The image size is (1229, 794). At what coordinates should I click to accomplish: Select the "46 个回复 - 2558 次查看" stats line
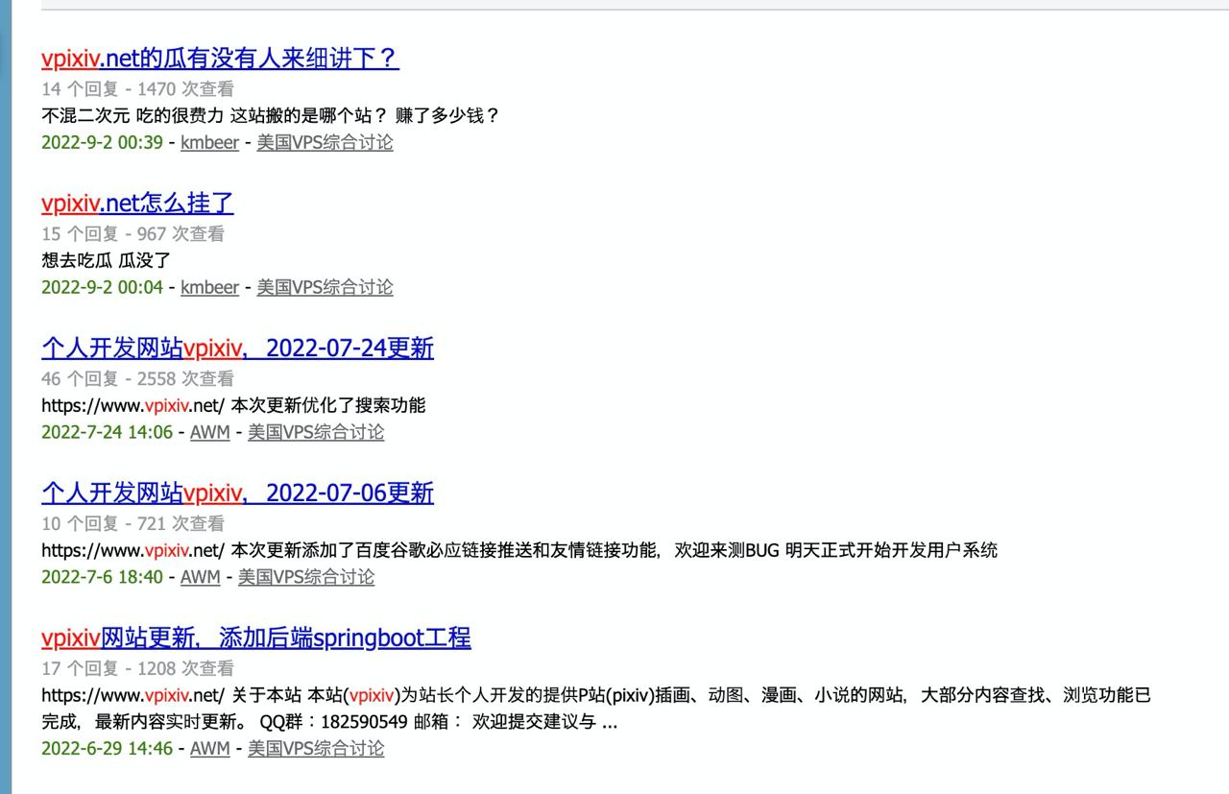click(137, 379)
